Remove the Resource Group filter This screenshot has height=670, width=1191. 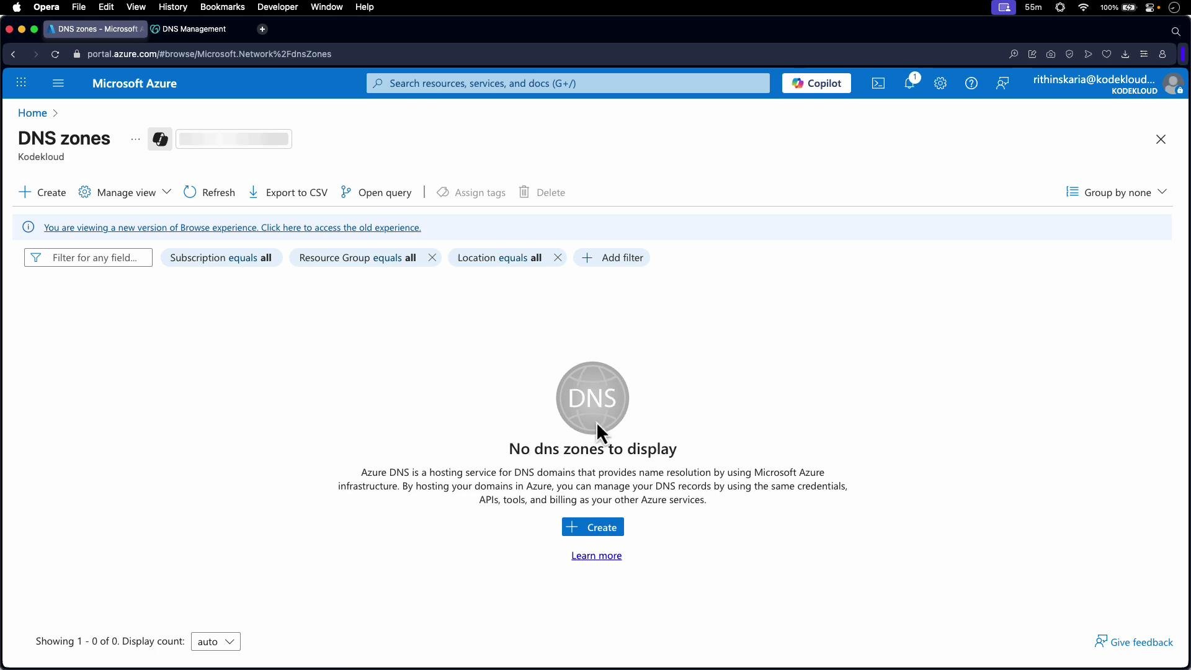coord(432,257)
